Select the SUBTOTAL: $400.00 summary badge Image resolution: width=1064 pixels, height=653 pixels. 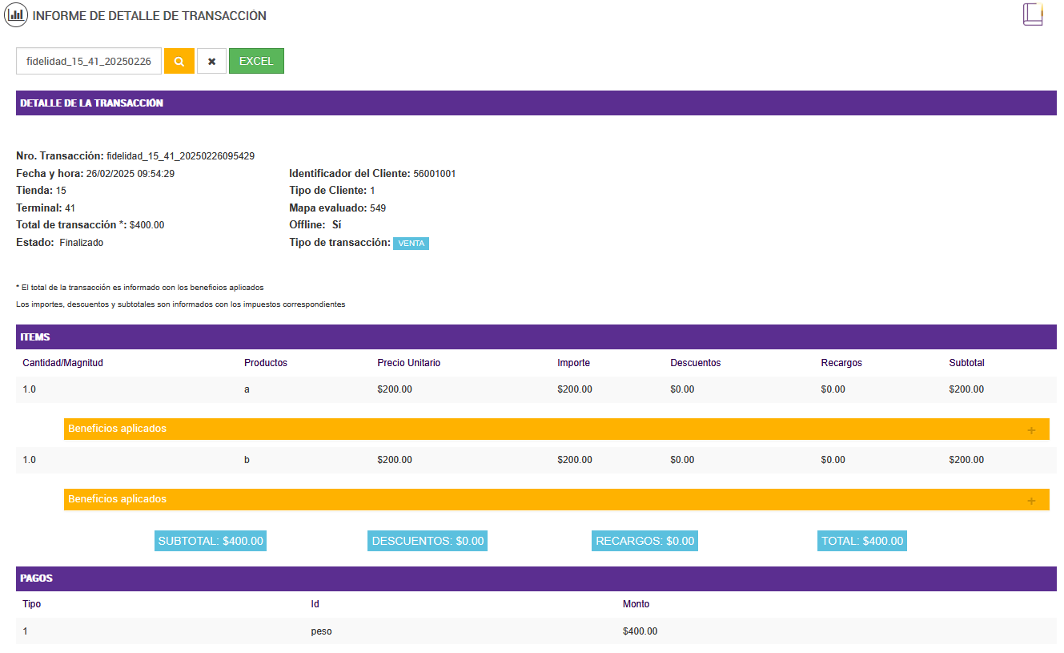[x=211, y=541]
